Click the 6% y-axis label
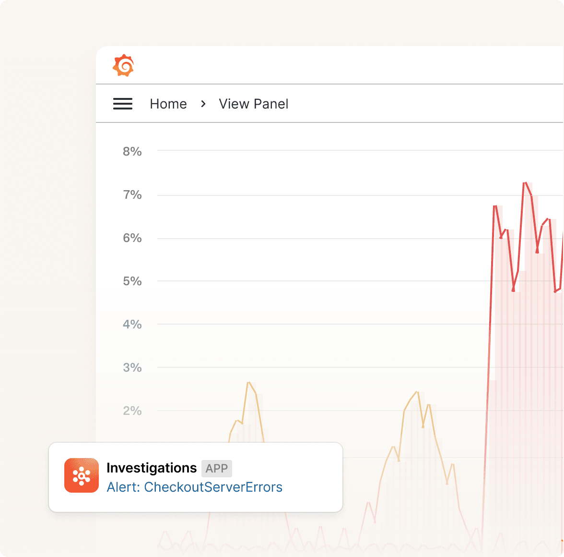The width and height of the screenshot is (564, 557). pyautogui.click(x=132, y=238)
